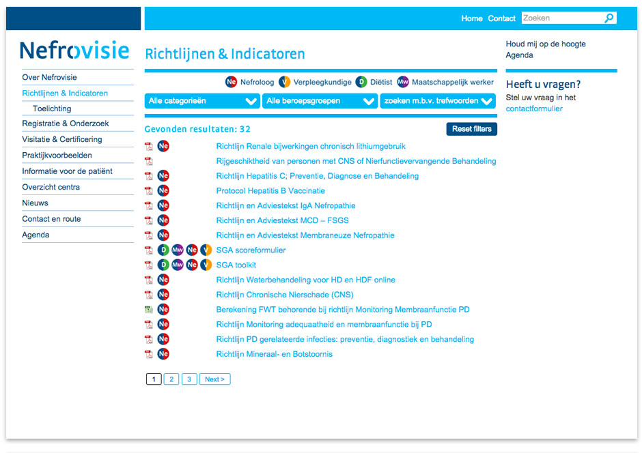Click Verpleegkundige badge in SGA scoreformulier row
Screen dimensions: 642x453
pos(206,250)
